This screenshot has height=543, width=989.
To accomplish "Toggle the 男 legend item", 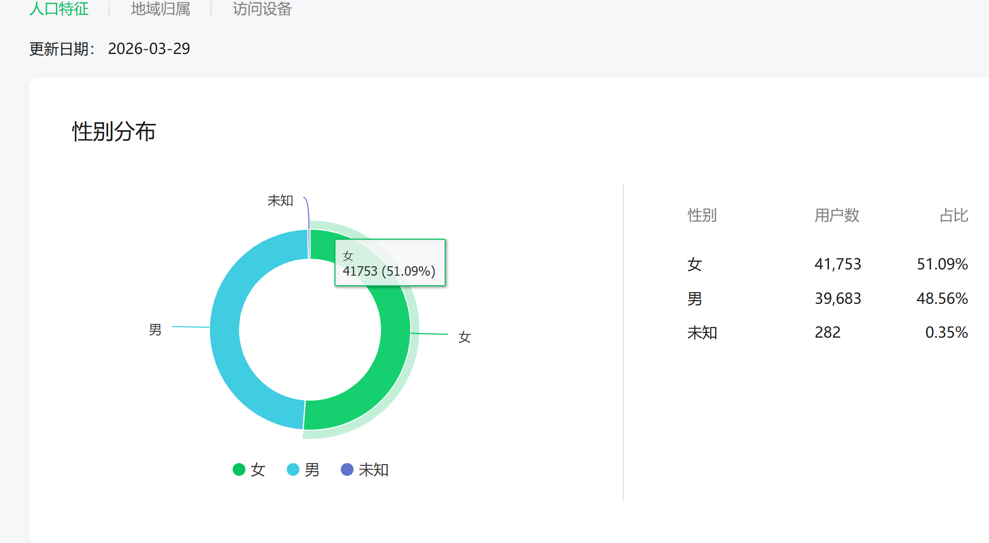I will pos(312,469).
